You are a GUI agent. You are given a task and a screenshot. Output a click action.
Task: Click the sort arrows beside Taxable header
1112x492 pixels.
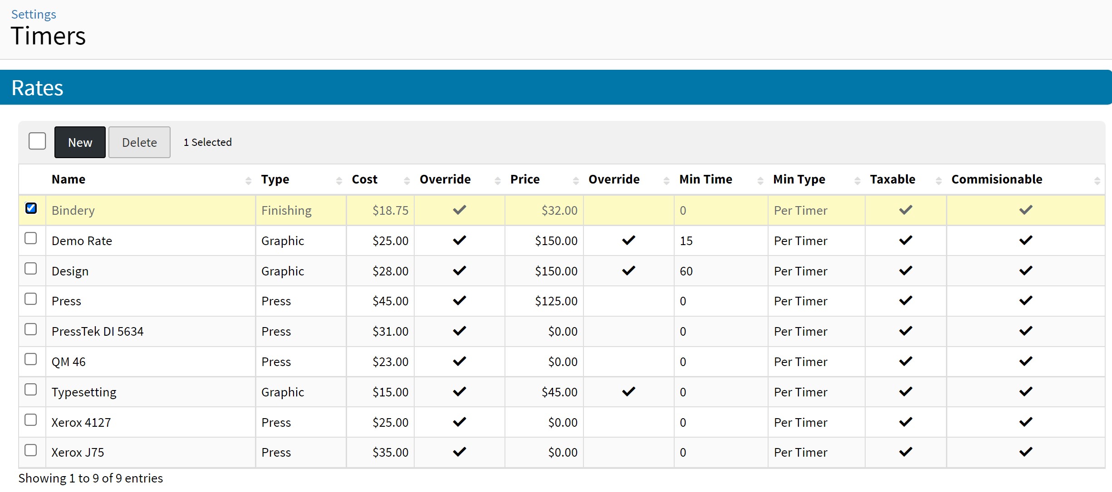pos(939,181)
